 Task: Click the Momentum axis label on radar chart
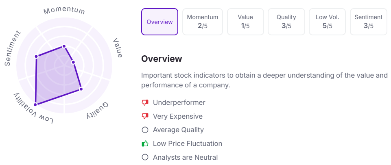[x=64, y=11]
